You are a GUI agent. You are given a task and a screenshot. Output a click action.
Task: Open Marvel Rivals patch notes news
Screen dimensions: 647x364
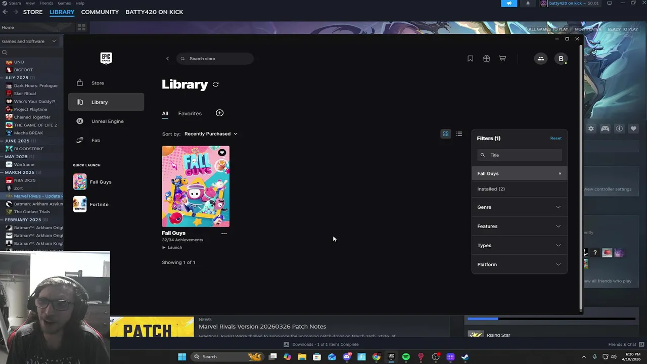coord(262,327)
